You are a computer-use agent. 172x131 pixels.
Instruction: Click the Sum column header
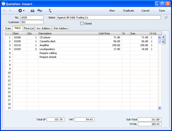(x=140, y=34)
